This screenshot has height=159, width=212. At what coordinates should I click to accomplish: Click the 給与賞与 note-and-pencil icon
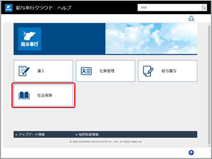pyautogui.click(x=148, y=71)
